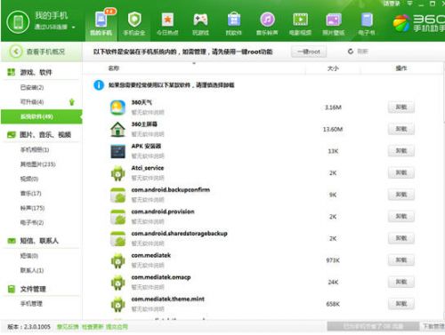
Task: Open the 今日热点 star icon tab
Action: coord(167,24)
